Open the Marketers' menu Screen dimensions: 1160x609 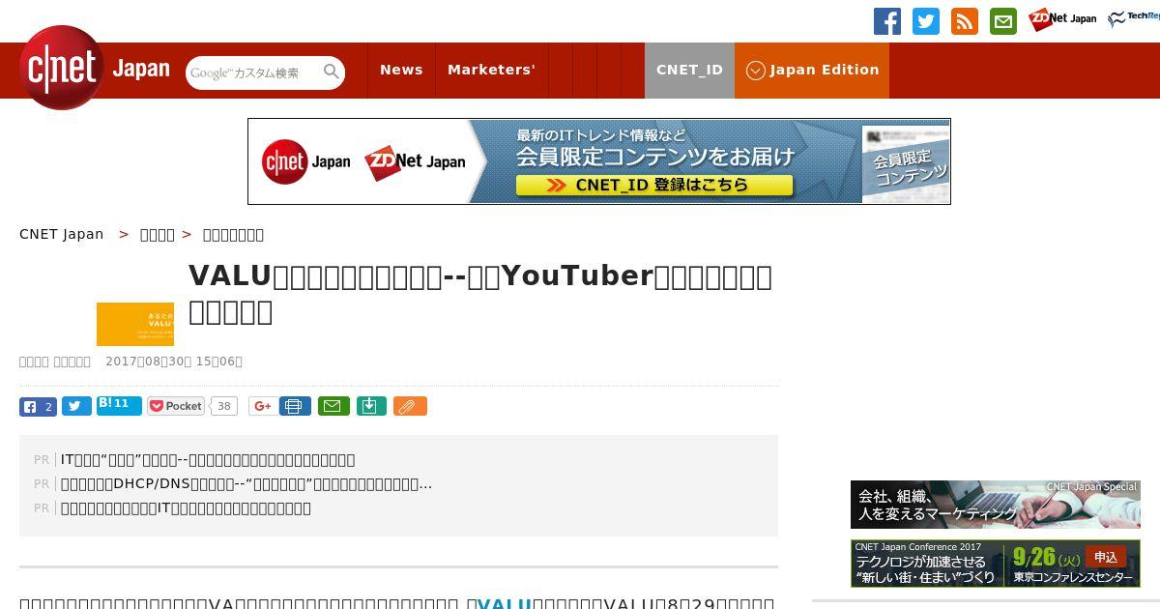tap(491, 70)
